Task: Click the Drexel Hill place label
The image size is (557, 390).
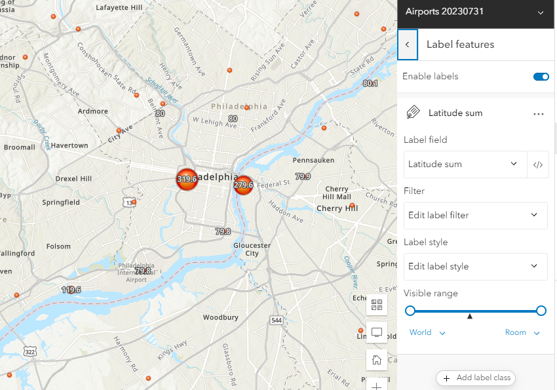Action: tap(73, 179)
